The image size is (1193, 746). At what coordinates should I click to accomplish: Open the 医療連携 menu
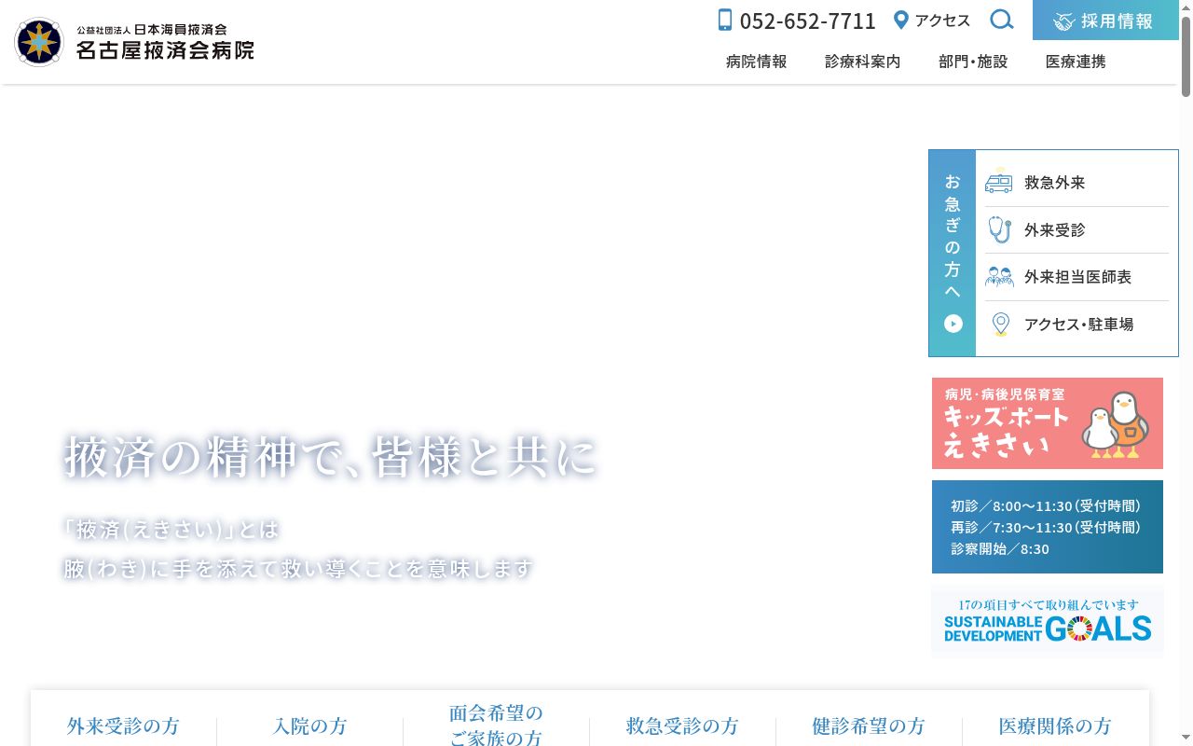(1076, 62)
